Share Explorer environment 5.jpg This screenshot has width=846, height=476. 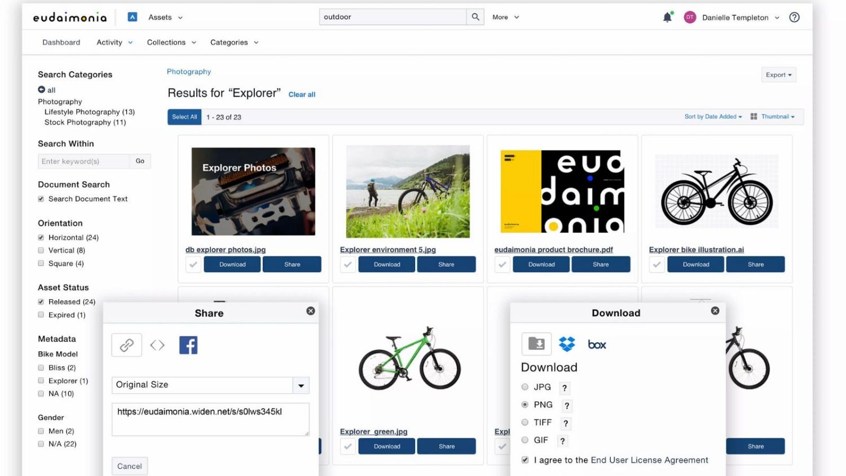[446, 264]
